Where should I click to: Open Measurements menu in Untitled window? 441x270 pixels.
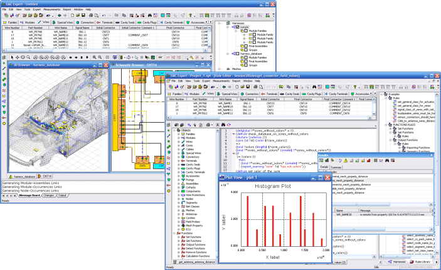(51, 9)
